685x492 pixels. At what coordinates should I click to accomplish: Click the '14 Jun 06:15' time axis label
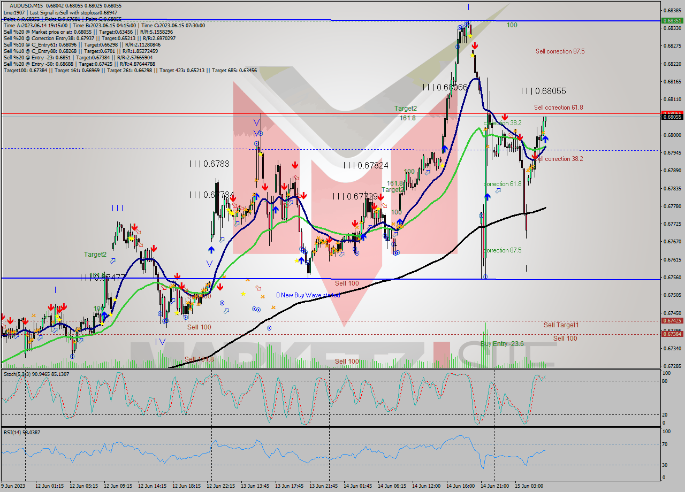(392, 486)
